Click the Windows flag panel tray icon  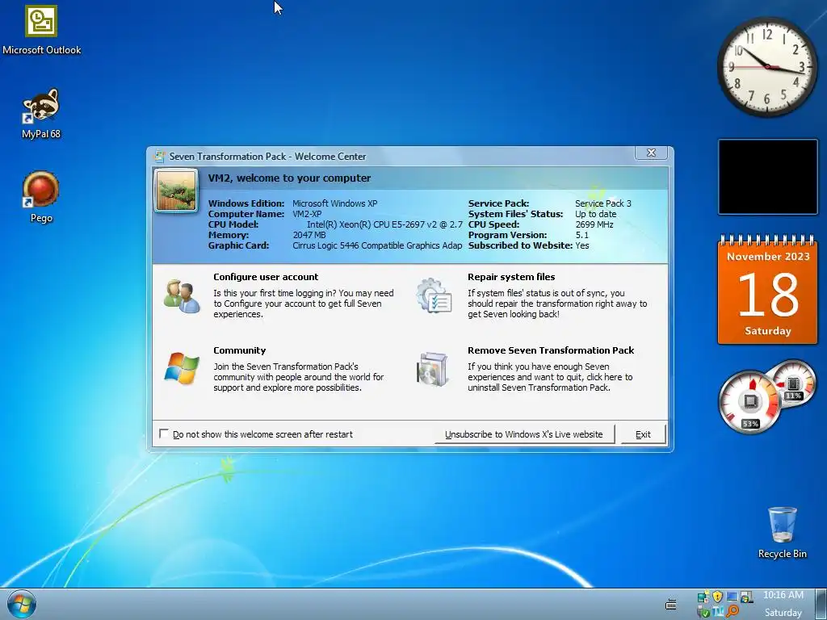coord(747,597)
